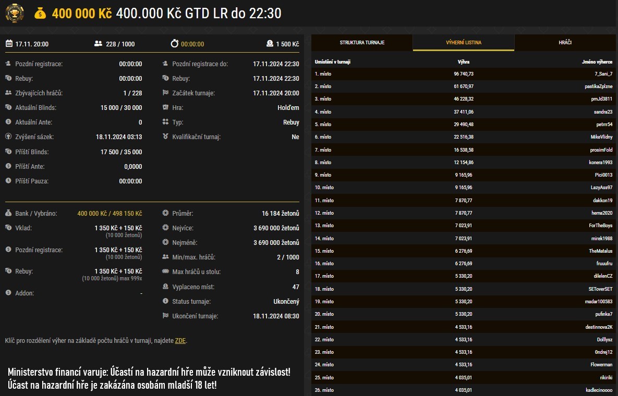This screenshot has height=396, width=618.
Task: Click the cards icon next to Hra: Hold'em
Action: (166, 108)
